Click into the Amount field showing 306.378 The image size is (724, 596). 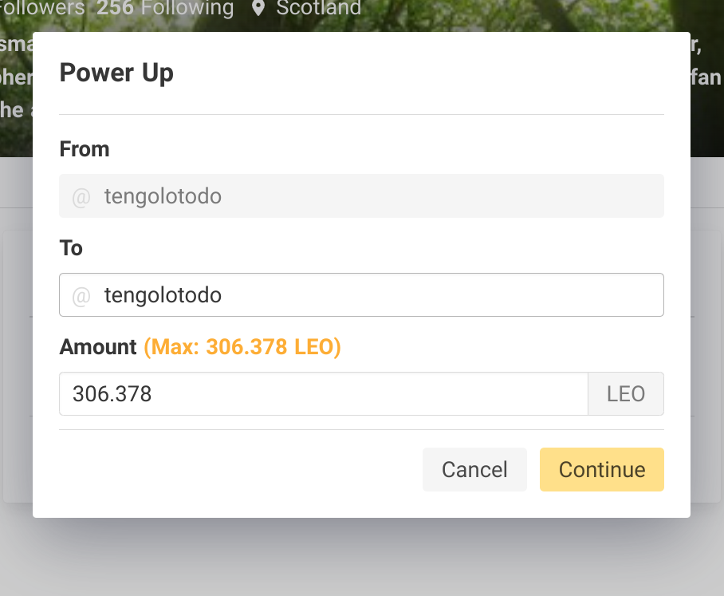[323, 393]
